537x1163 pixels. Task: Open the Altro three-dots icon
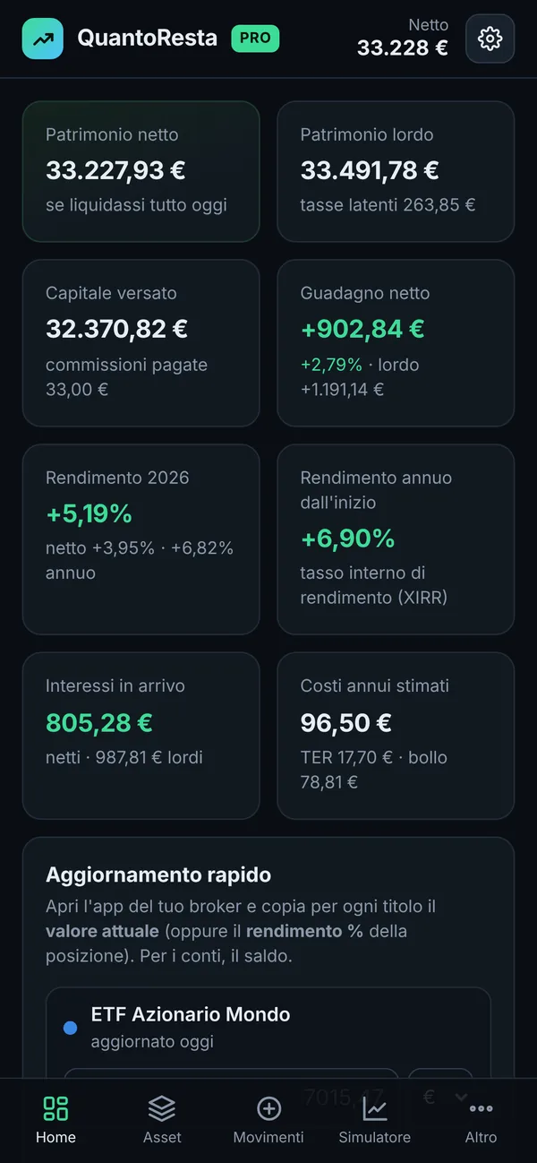tap(481, 1108)
